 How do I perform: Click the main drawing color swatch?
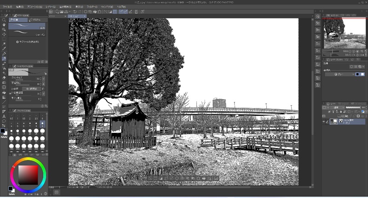(x=3, y=131)
